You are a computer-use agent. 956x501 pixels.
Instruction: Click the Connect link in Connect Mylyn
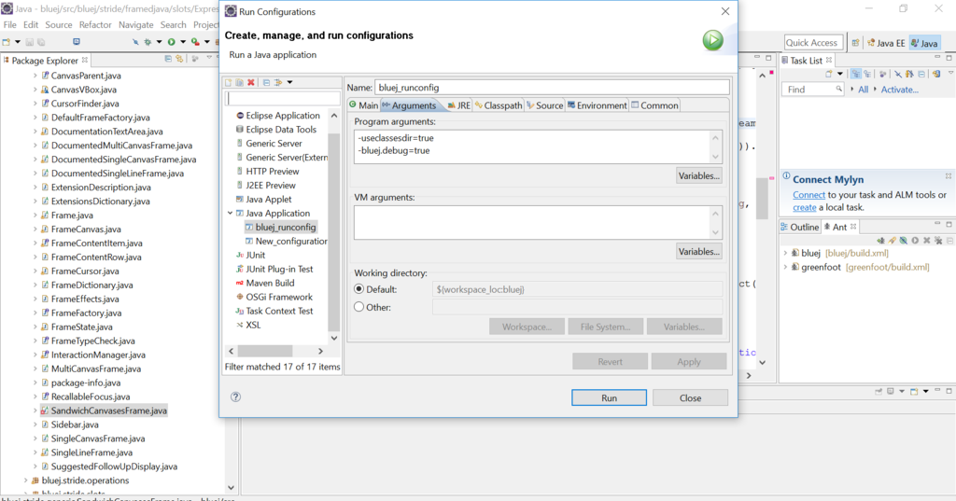(x=808, y=194)
